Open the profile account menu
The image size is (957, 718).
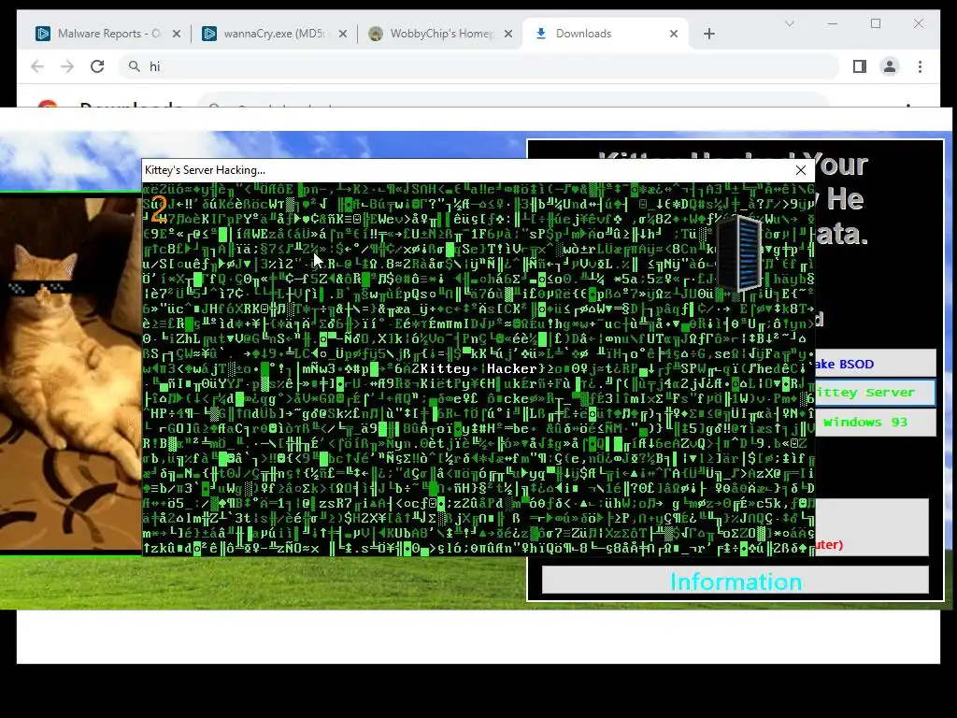pos(890,66)
